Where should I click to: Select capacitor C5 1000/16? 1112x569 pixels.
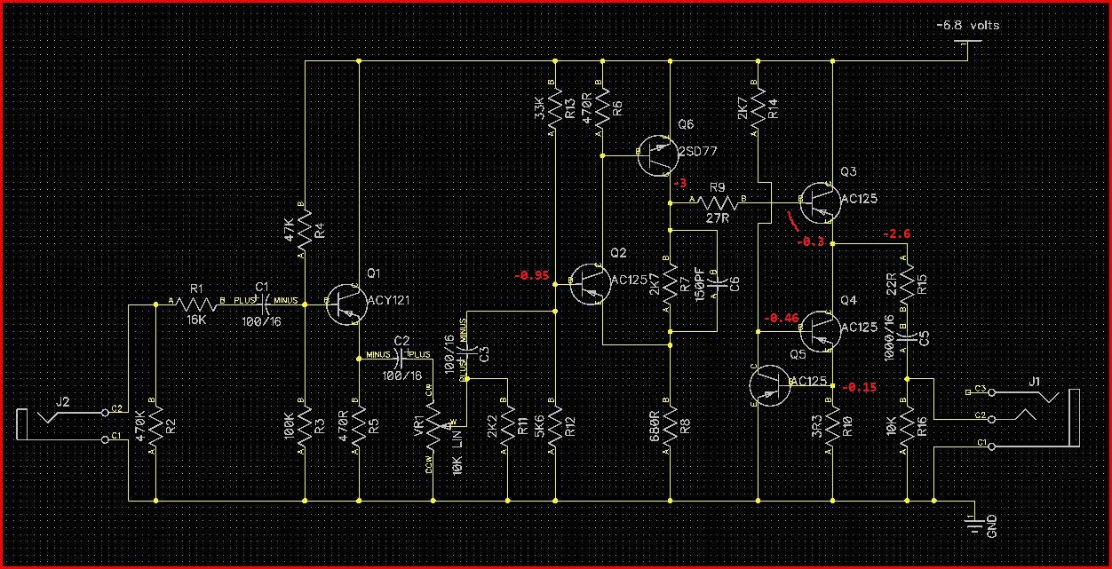[907, 337]
